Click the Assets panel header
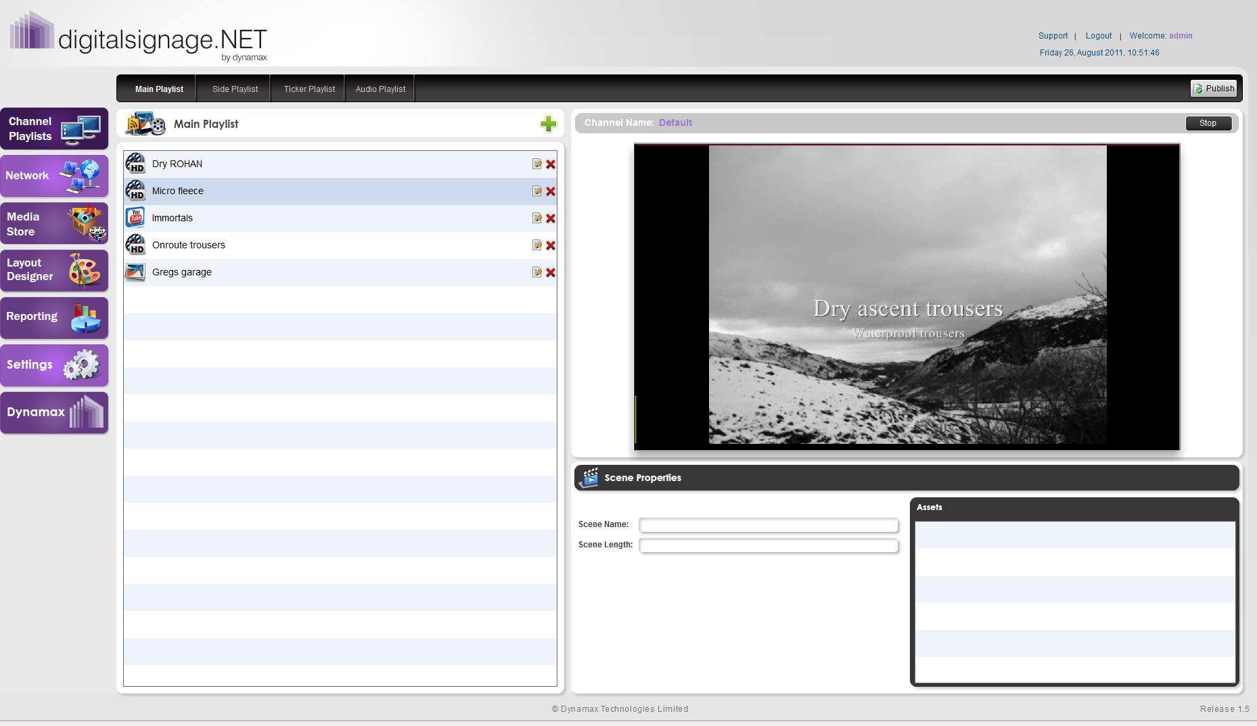 (x=1075, y=507)
